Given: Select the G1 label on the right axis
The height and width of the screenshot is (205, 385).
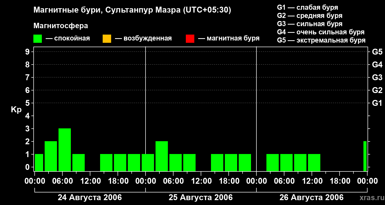Looking at the screenshot, I should click(377, 103).
